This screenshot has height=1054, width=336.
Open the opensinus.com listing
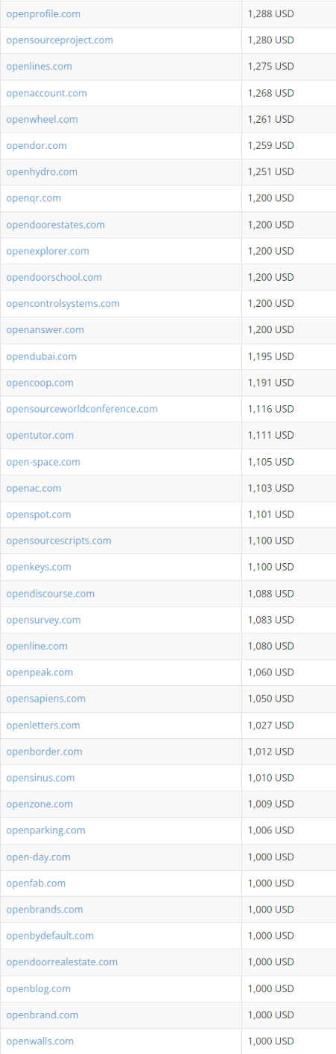click(x=40, y=778)
